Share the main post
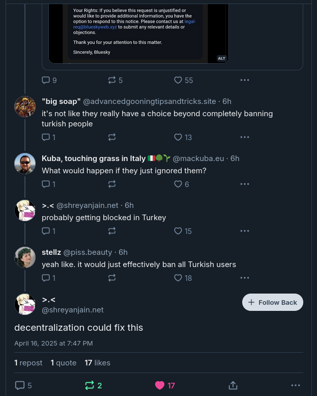Screen dimensions: 317x396 [233, 385]
